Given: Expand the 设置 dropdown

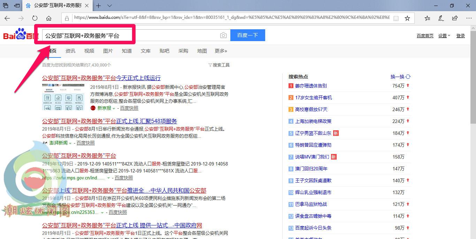Looking at the screenshot, I should point(444,36).
